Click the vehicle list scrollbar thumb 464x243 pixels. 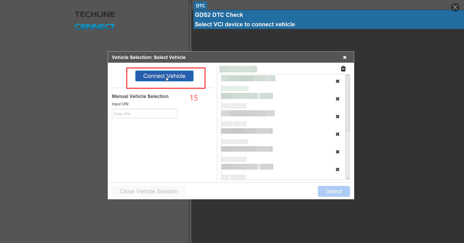(348, 105)
